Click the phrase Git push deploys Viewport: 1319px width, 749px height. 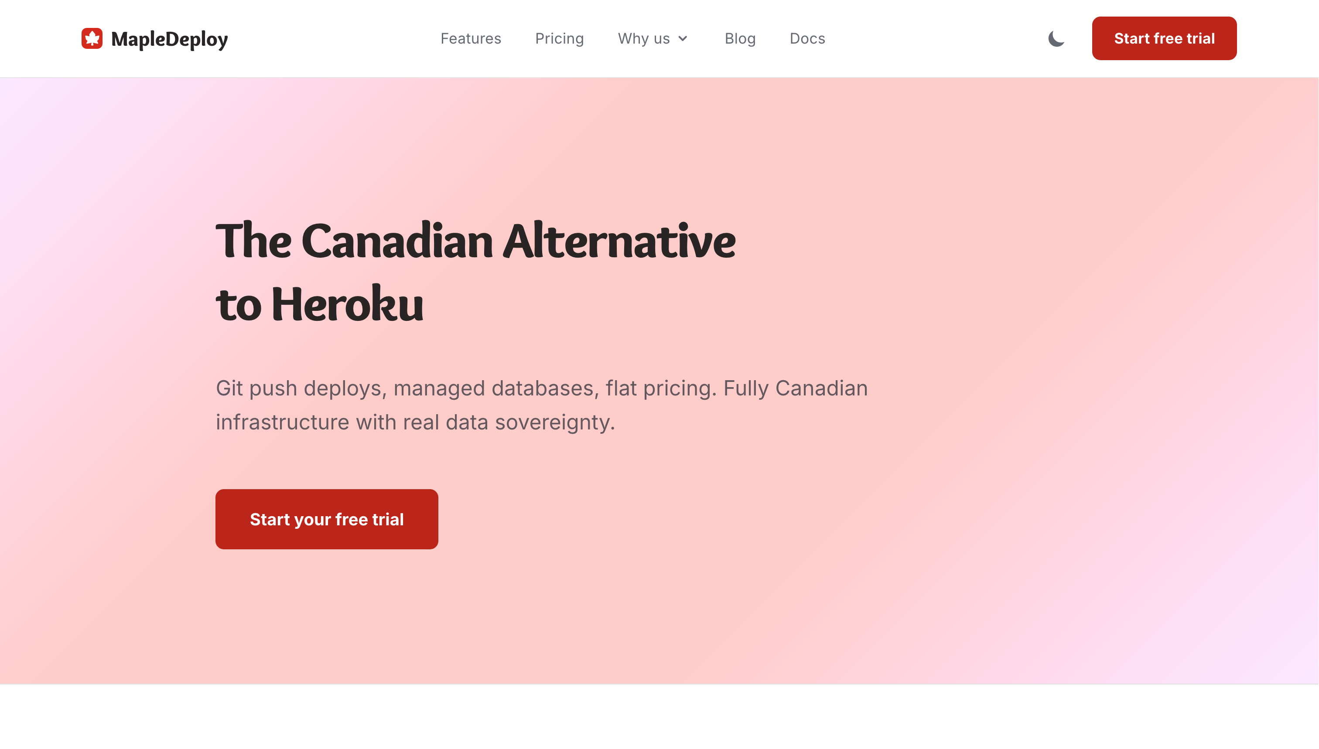pos(300,388)
